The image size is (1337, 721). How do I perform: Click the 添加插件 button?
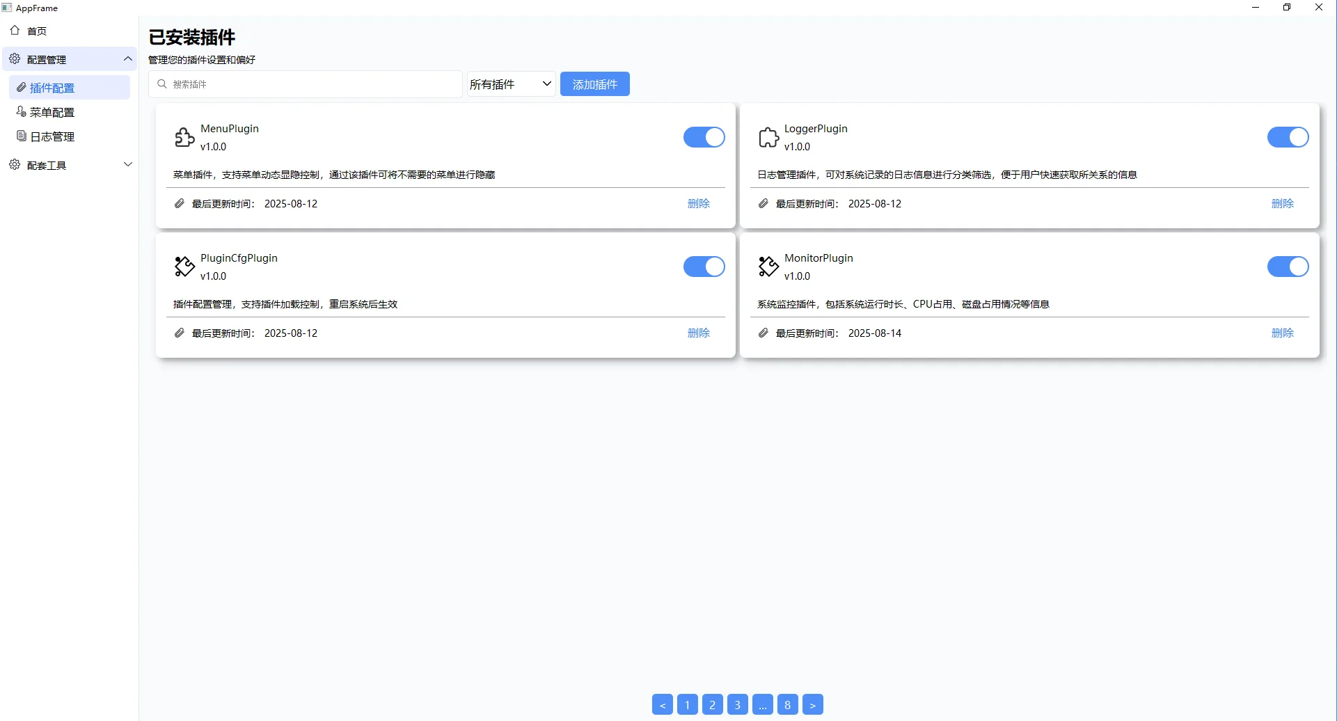[594, 84]
